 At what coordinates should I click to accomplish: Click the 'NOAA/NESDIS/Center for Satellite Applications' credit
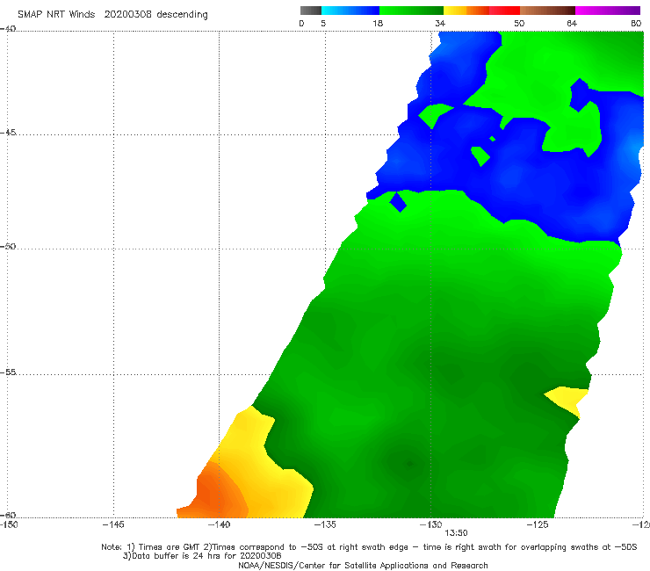[363, 566]
